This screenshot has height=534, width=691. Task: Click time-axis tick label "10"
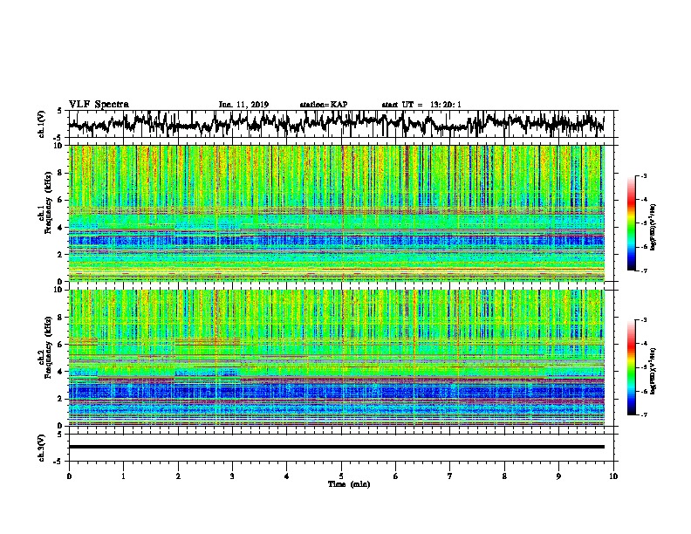click(x=613, y=476)
